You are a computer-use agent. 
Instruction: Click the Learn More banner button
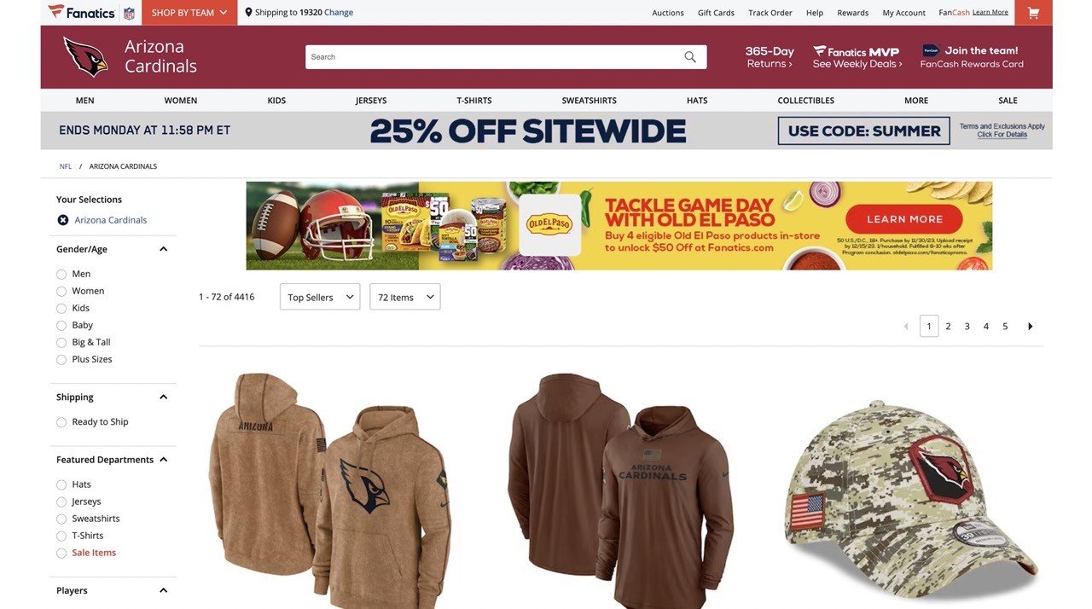pyautogui.click(x=904, y=219)
